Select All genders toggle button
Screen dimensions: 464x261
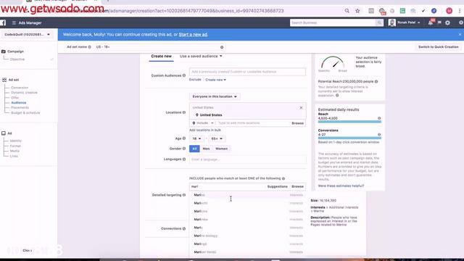click(x=194, y=149)
